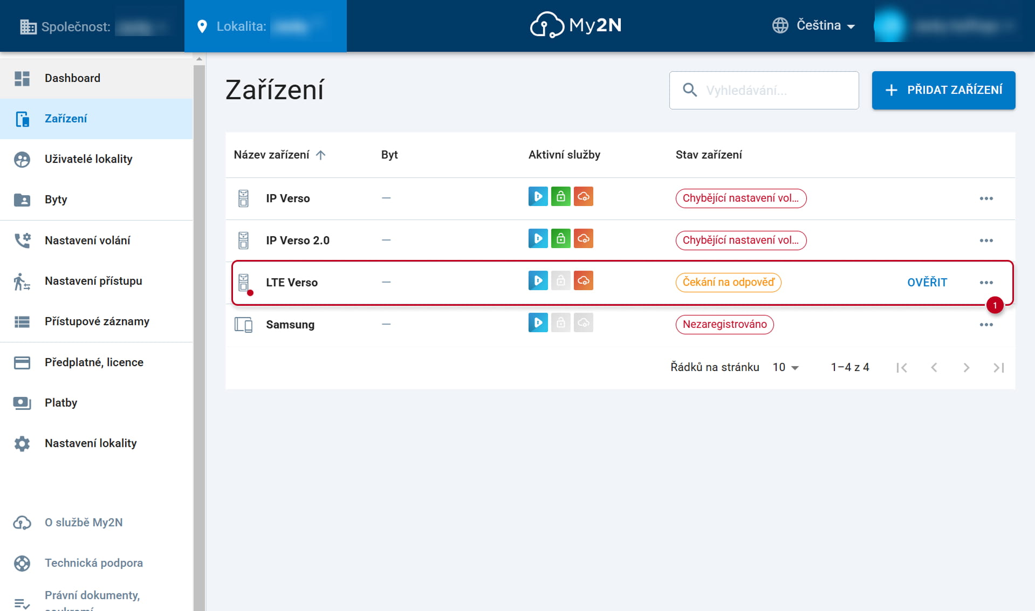Click the LTE Verso device name

click(x=292, y=283)
